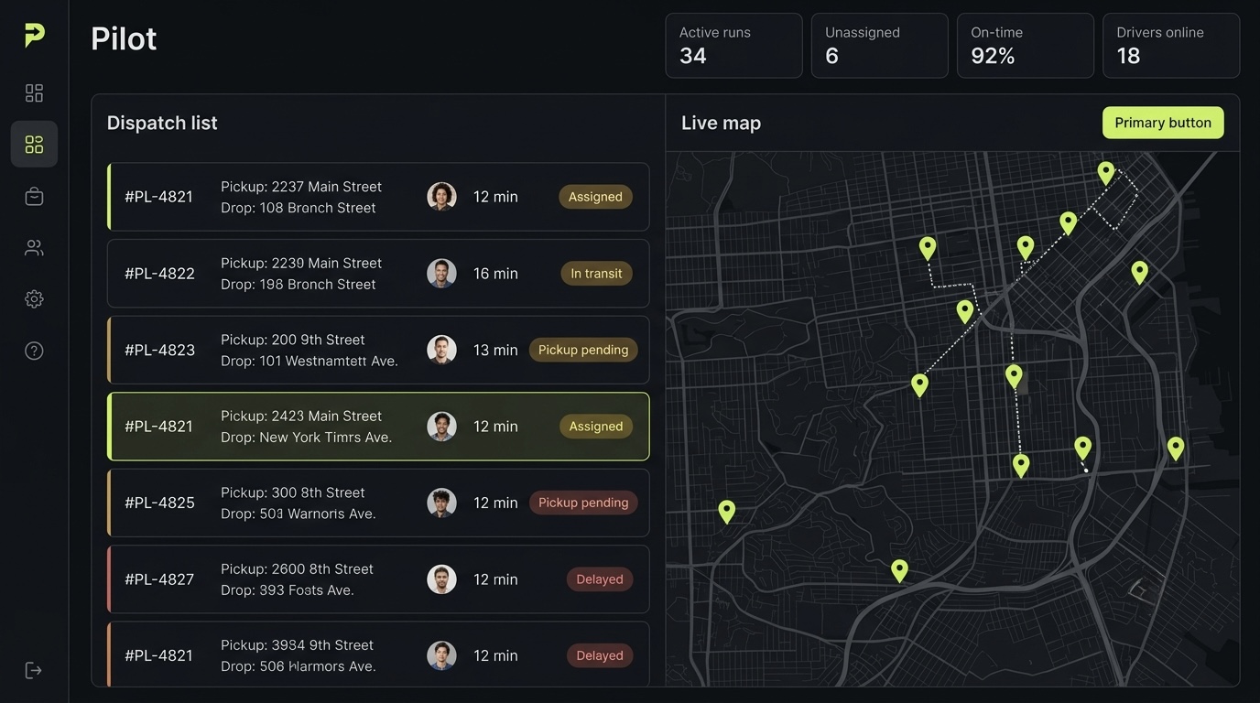Click the Pickup: 2600 8th Street address
This screenshot has width=1260, height=703.
(x=298, y=568)
